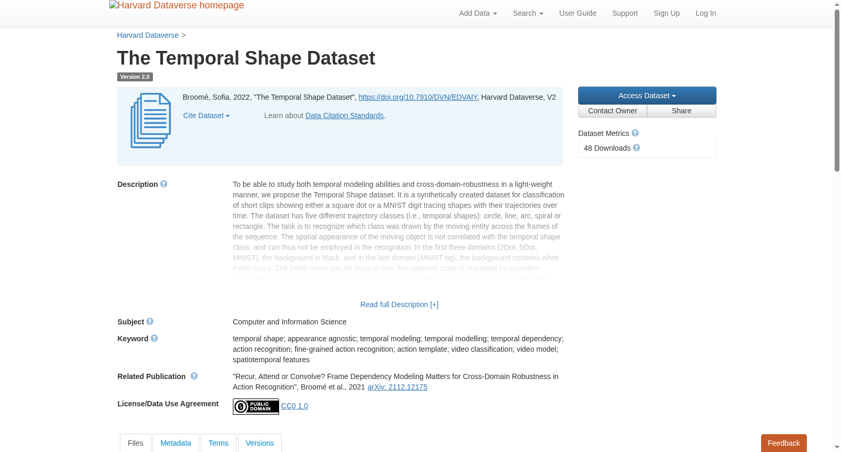Click the scrollbar up arrow

click(837, 4)
